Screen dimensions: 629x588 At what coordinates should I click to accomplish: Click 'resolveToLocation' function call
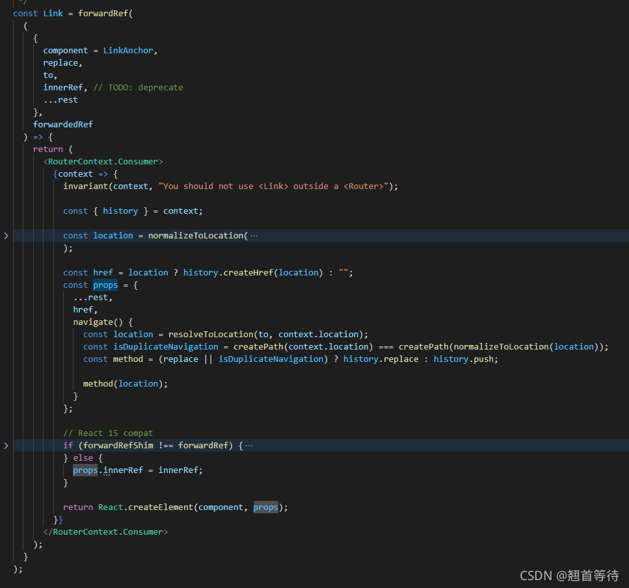tap(211, 334)
